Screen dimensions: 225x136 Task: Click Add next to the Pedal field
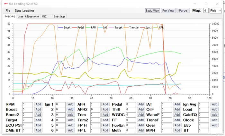point(141,104)
